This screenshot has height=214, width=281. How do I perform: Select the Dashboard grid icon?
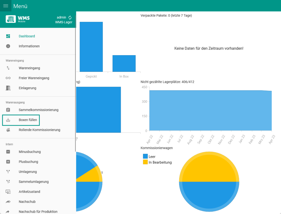(x=8, y=36)
